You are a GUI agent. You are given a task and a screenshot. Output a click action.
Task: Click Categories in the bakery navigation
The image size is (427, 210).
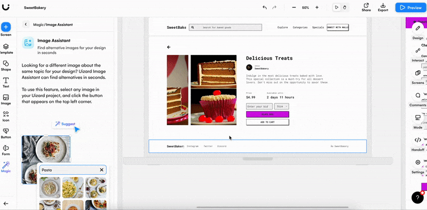pos(300,28)
